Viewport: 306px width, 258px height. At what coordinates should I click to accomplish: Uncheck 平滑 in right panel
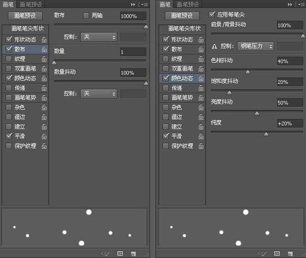[x=166, y=136]
